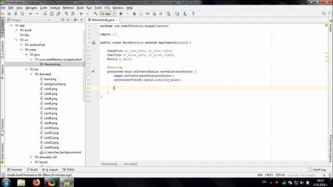Navigate Back with the blue arrow icon

pyautogui.click(x=81, y=14)
